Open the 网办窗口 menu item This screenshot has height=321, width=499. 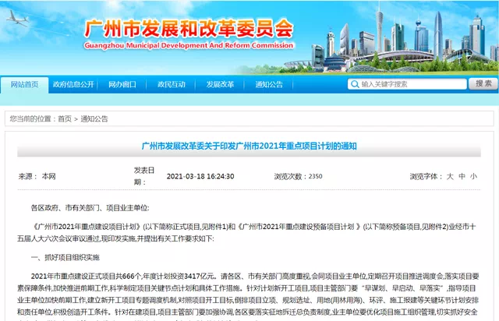(122, 85)
